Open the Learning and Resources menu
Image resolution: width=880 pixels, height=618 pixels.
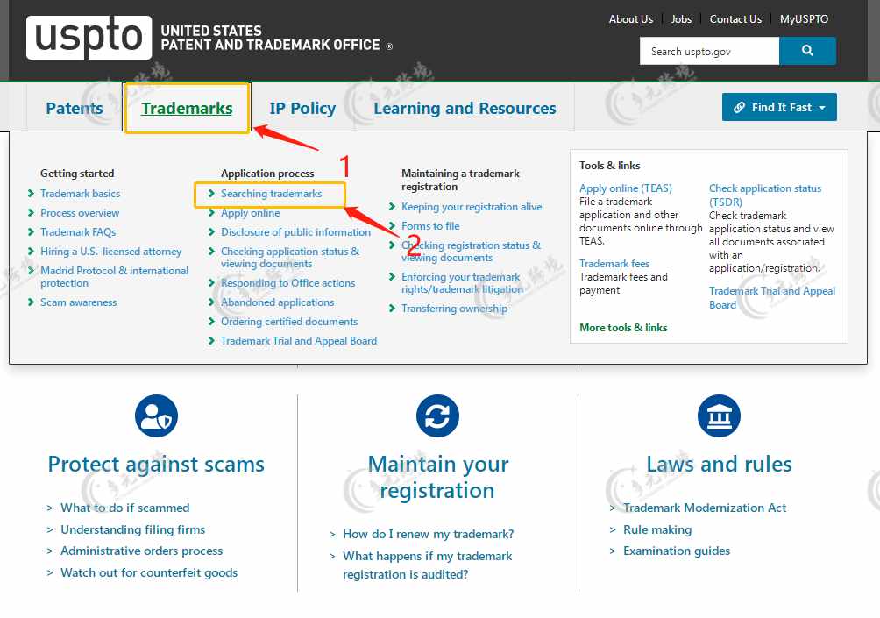pos(465,108)
